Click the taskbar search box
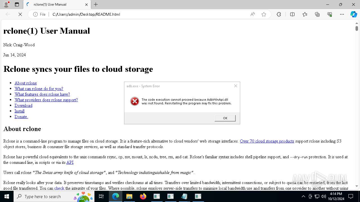This screenshot has height=202, width=360. point(54,196)
